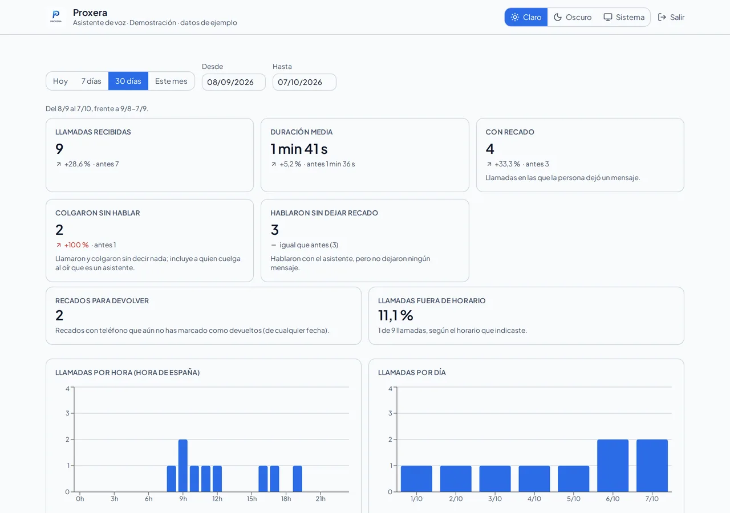Select the Este mes range tab
This screenshot has height=513, width=730.
pos(171,81)
